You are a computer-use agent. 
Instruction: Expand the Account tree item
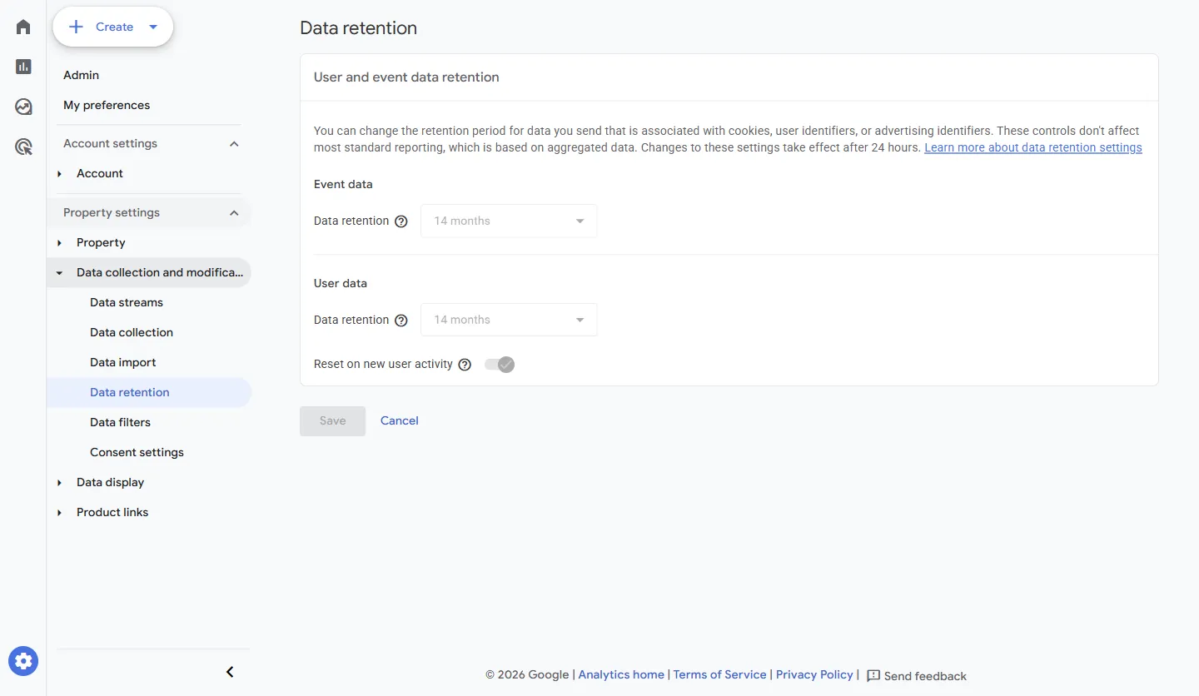coord(59,174)
